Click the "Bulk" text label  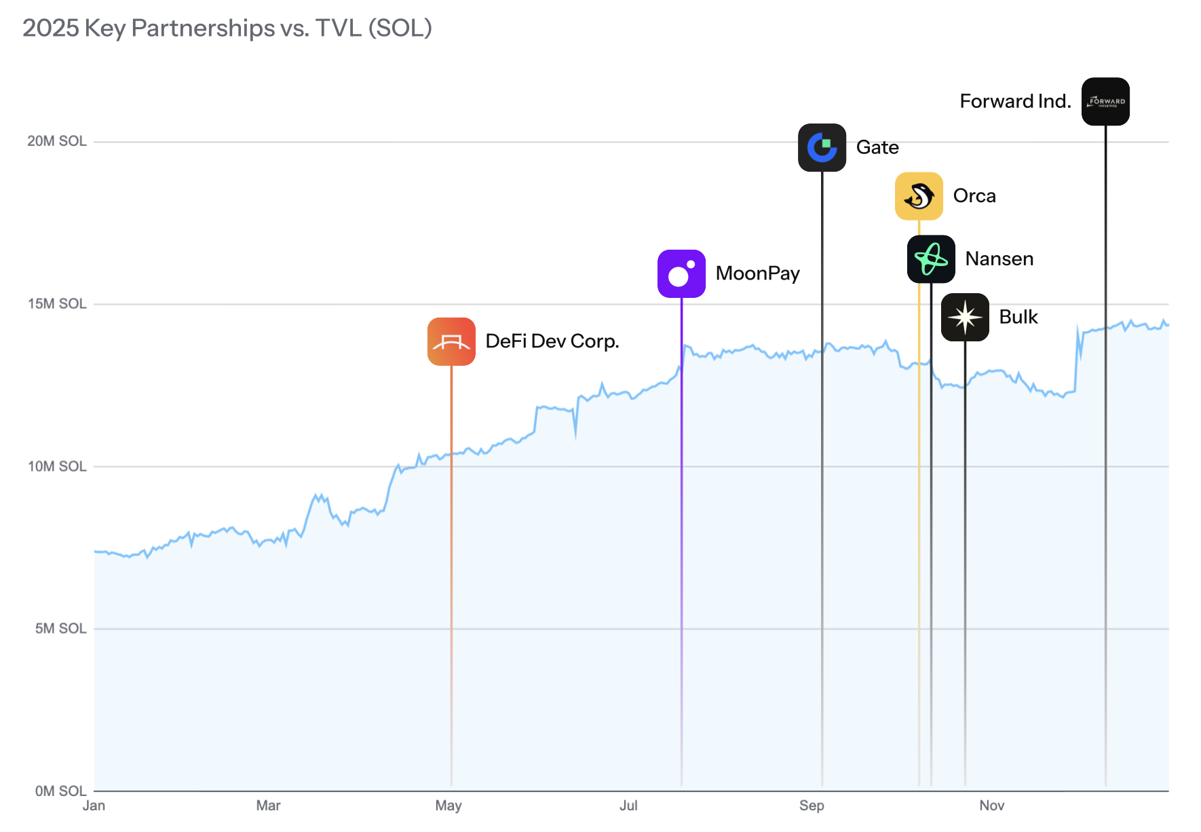point(1018,317)
